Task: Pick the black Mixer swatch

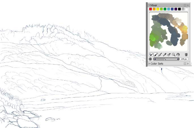Action: [x=179, y=9]
